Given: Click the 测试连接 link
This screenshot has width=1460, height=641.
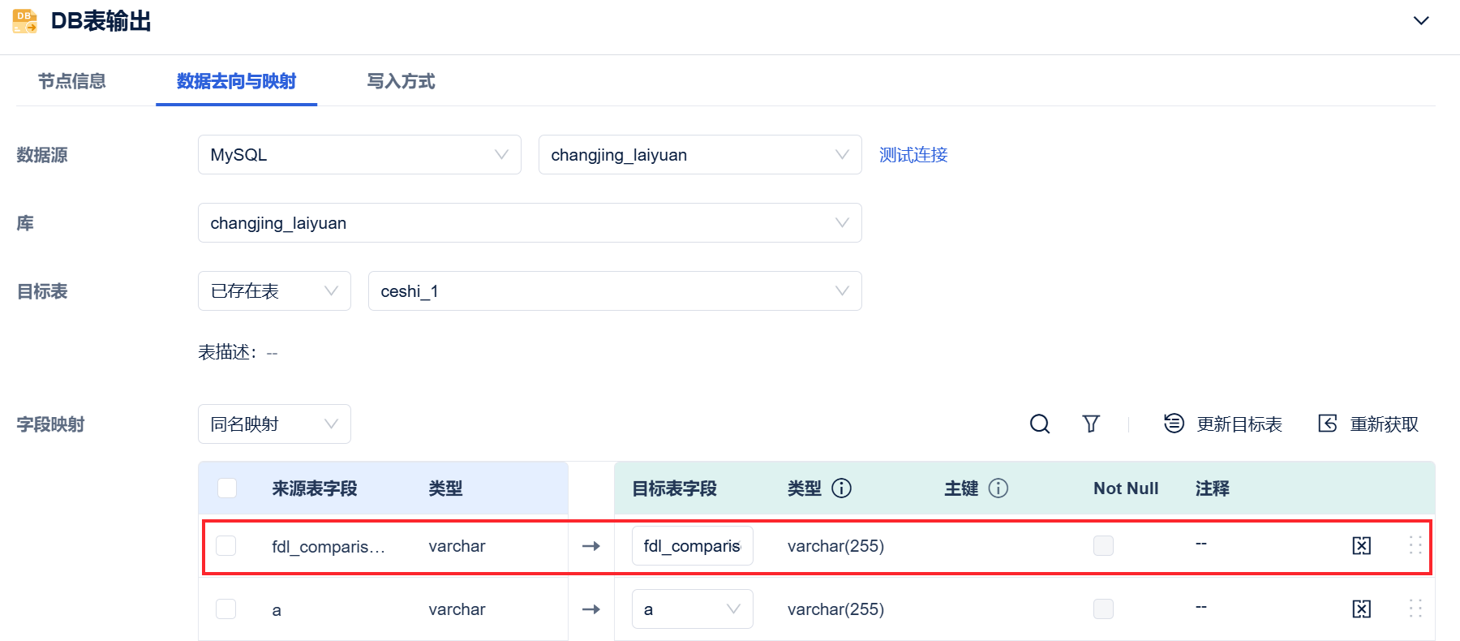Looking at the screenshot, I should pyautogui.click(x=913, y=155).
